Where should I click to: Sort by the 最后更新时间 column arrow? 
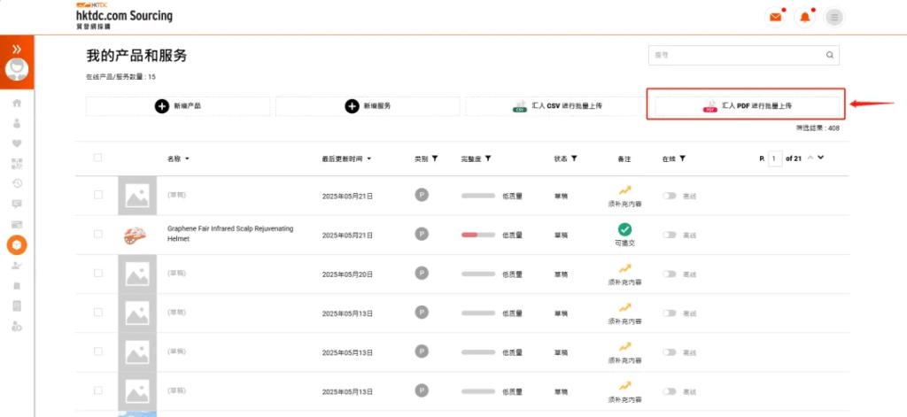(369, 158)
